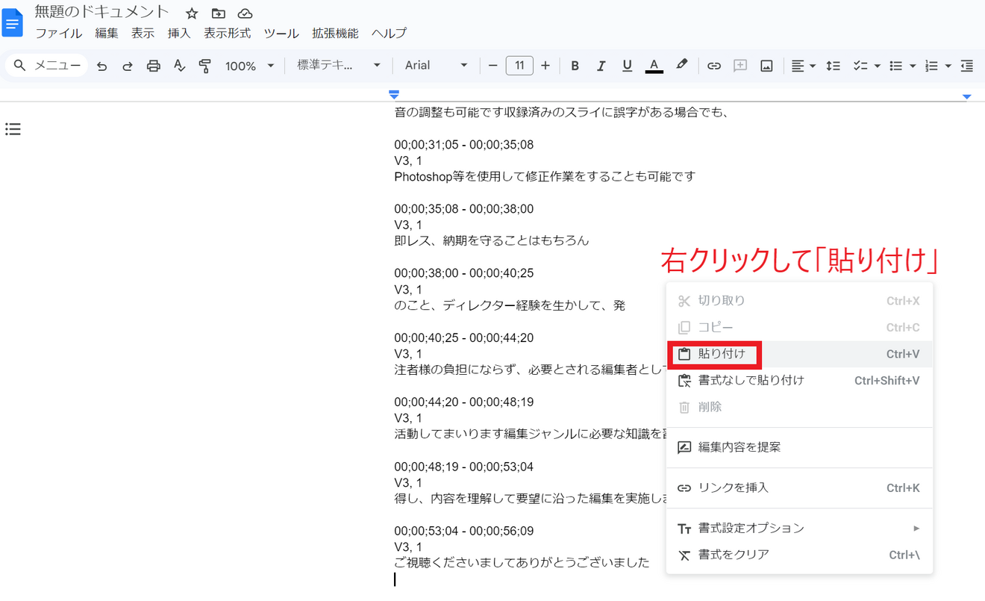Viewport: 985px width, 601px height.
Task: Click the line spacing icon
Action: pyautogui.click(x=834, y=66)
